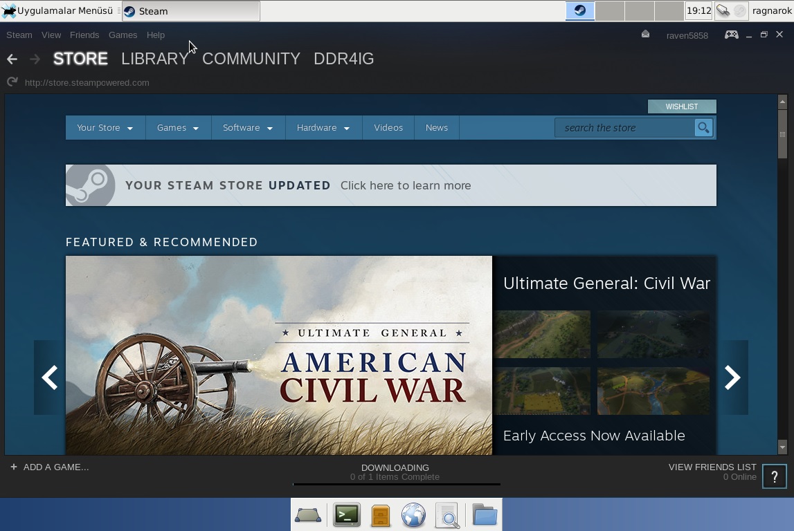The height and width of the screenshot is (531, 794).
Task: Show next featured game in carousel
Action: click(732, 378)
